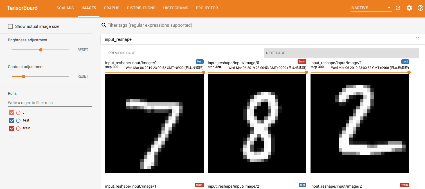Uncheck the train run checkbox

point(12,129)
